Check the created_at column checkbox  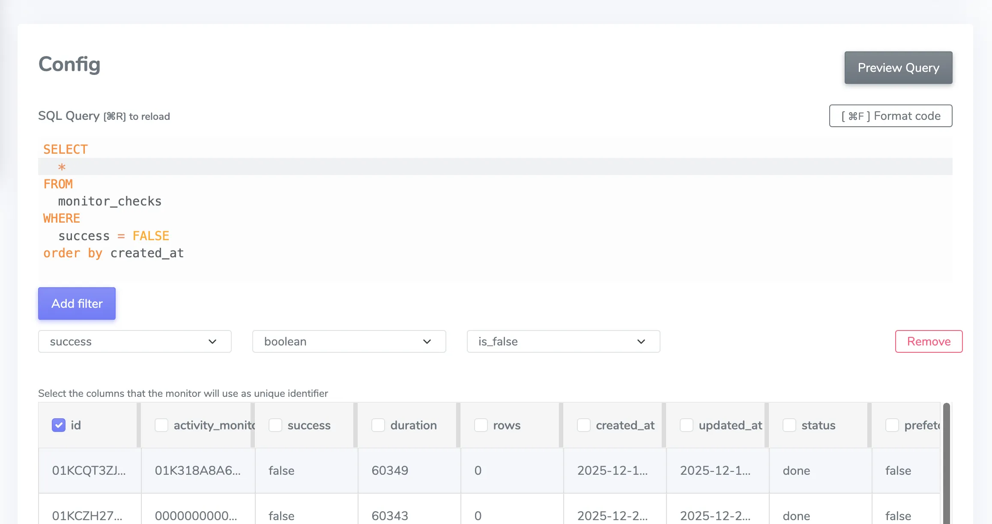584,425
